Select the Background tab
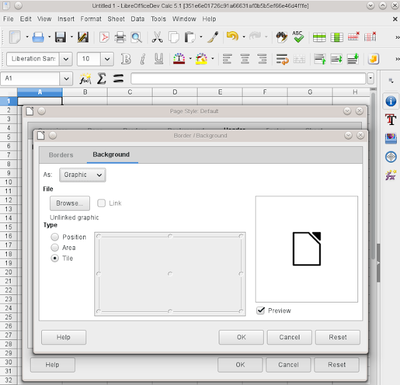This screenshot has height=385, width=400. tap(111, 154)
